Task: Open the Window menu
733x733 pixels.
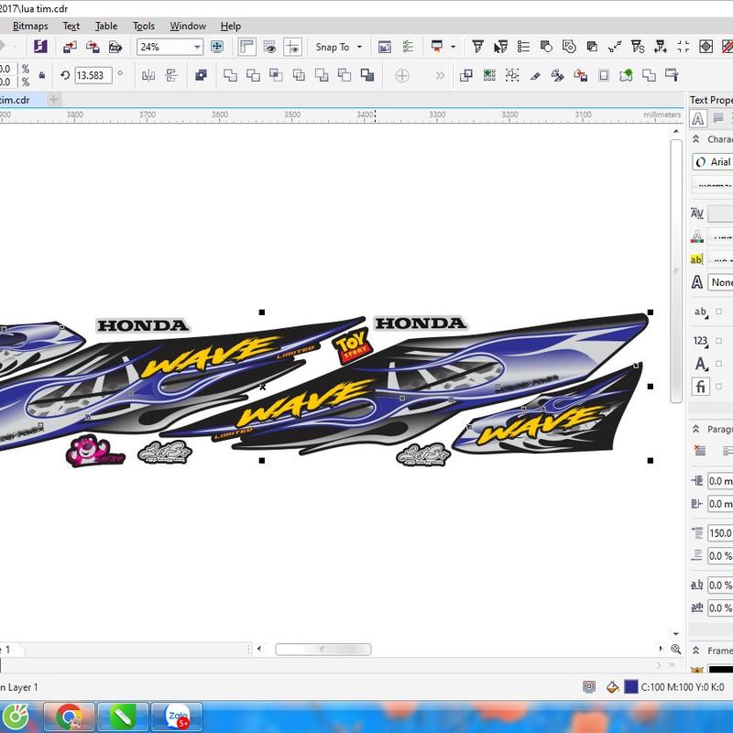Action: pos(188,27)
